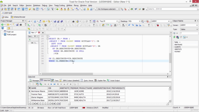Click the sigma calculation icon in Data Grid
The image size is (199, 112).
click(78, 84)
